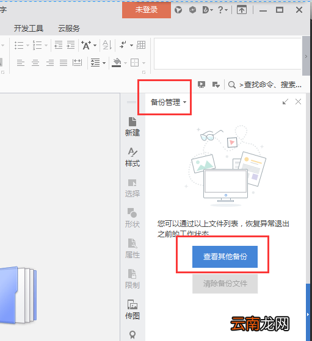This screenshot has height=341, width=312.
Task: Click the bullet list icon
Action: [19, 45]
